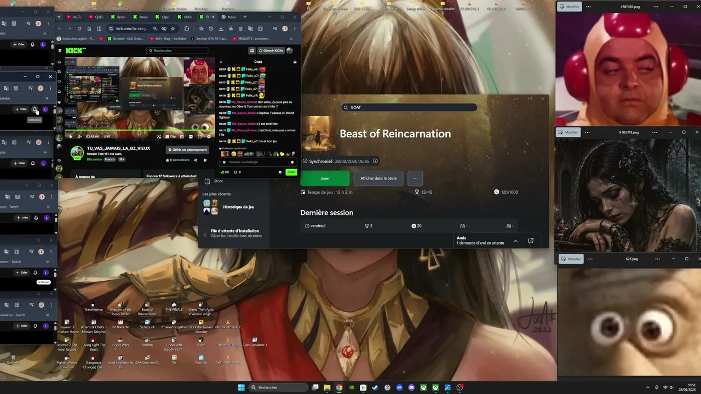Open the Chrome extensions puzzle icon
The image size is (701, 394).
coord(186,28)
